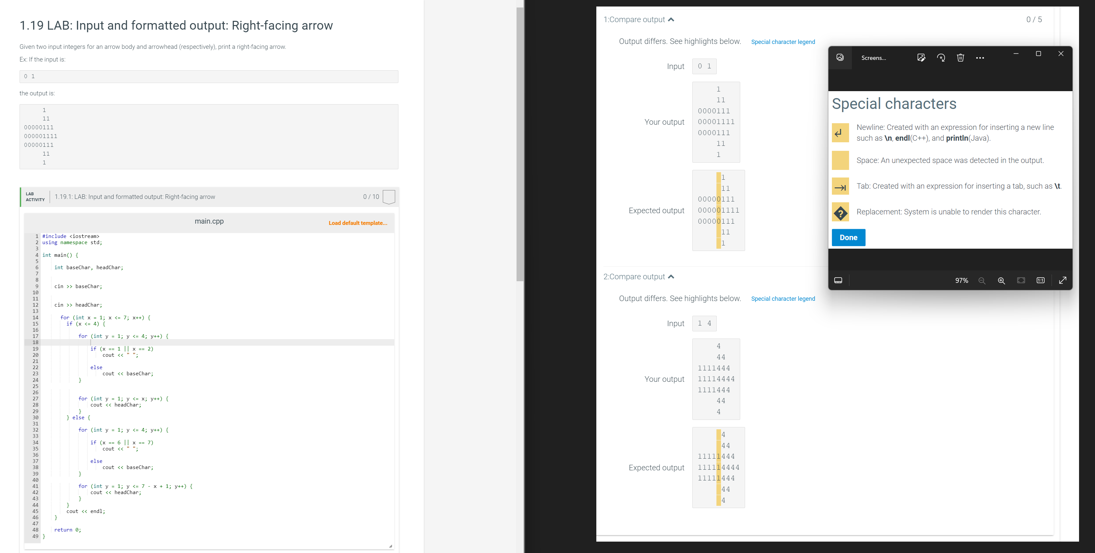
Task: Rotate the image in Photos viewer
Action: click(941, 58)
